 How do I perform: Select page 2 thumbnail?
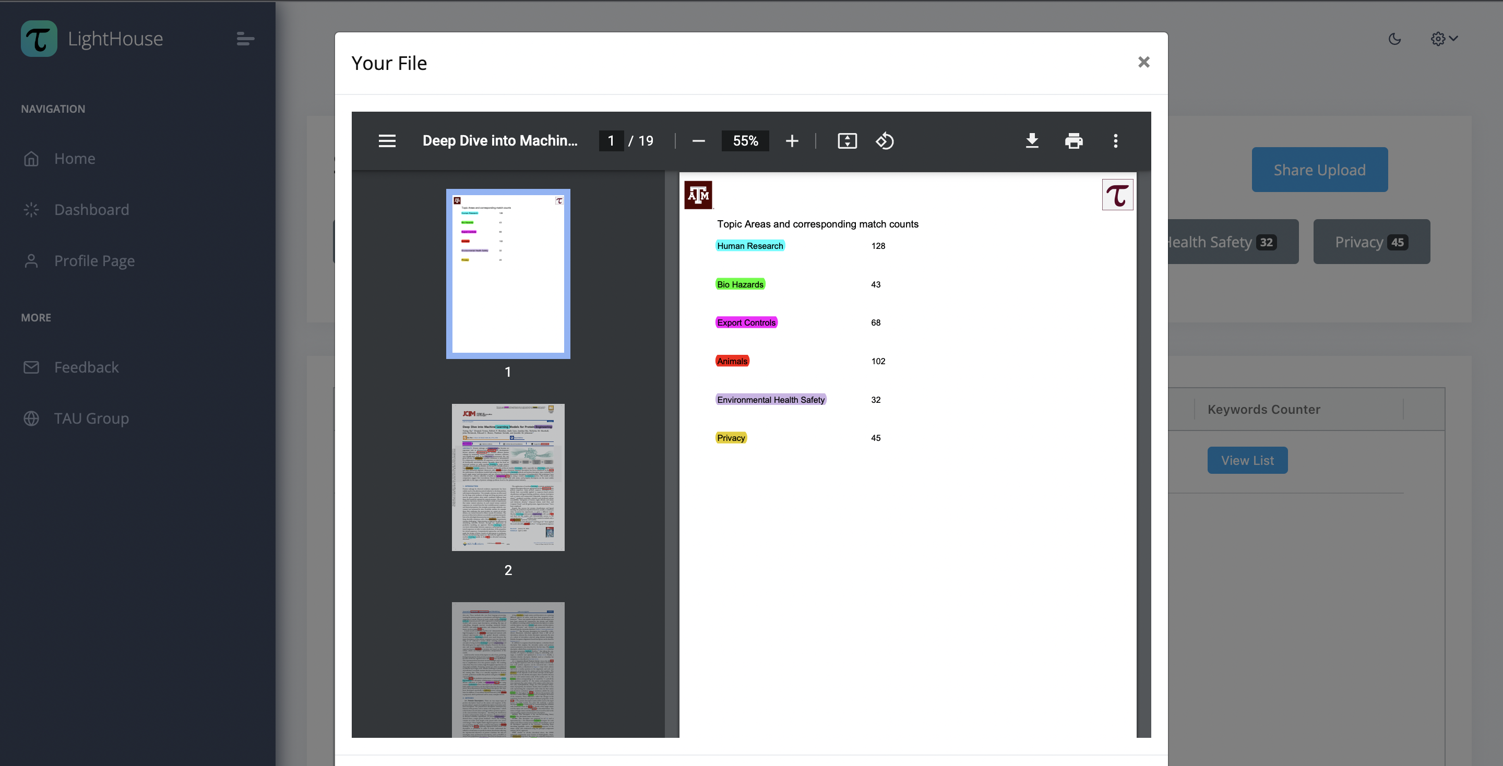pos(508,478)
